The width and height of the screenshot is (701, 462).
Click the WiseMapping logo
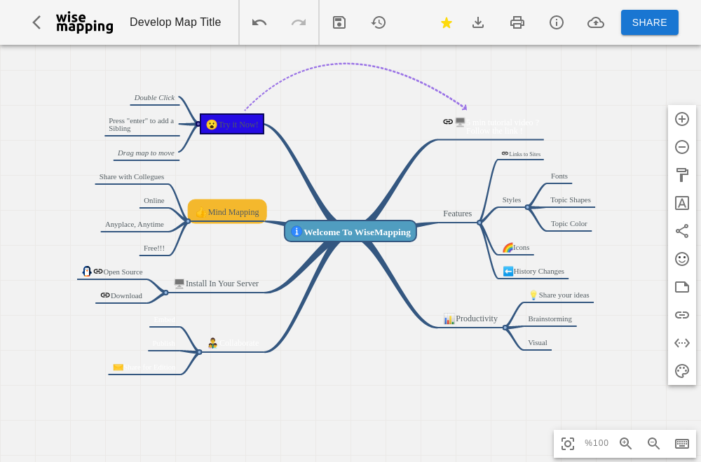click(x=85, y=22)
